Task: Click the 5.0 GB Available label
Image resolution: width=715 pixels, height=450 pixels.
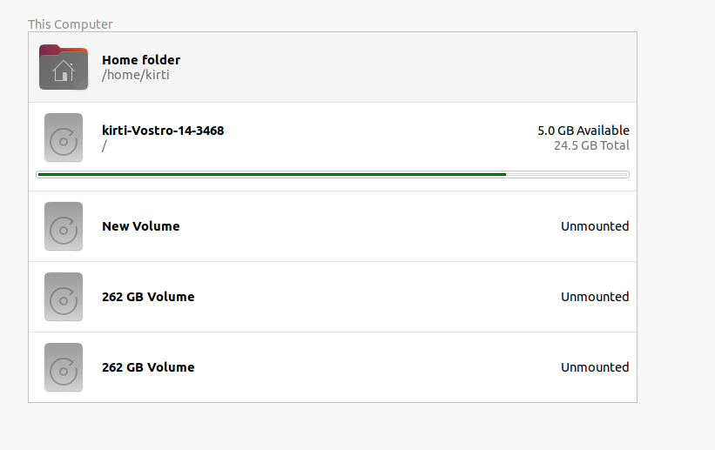Action: tap(583, 131)
